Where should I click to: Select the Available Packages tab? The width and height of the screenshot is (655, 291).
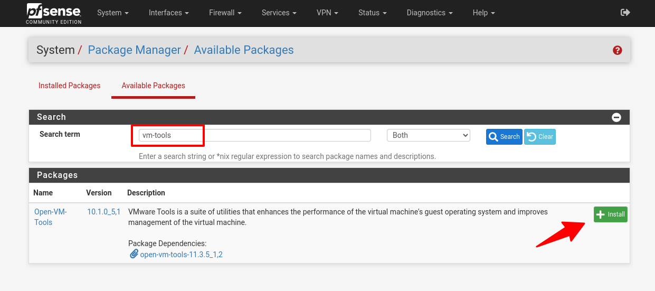point(153,86)
